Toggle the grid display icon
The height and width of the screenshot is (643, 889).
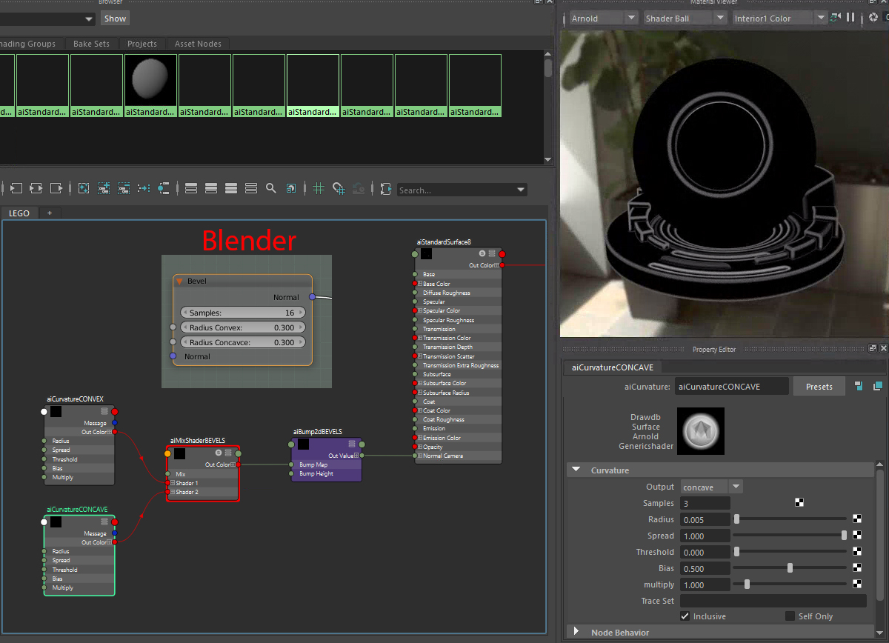[319, 188]
